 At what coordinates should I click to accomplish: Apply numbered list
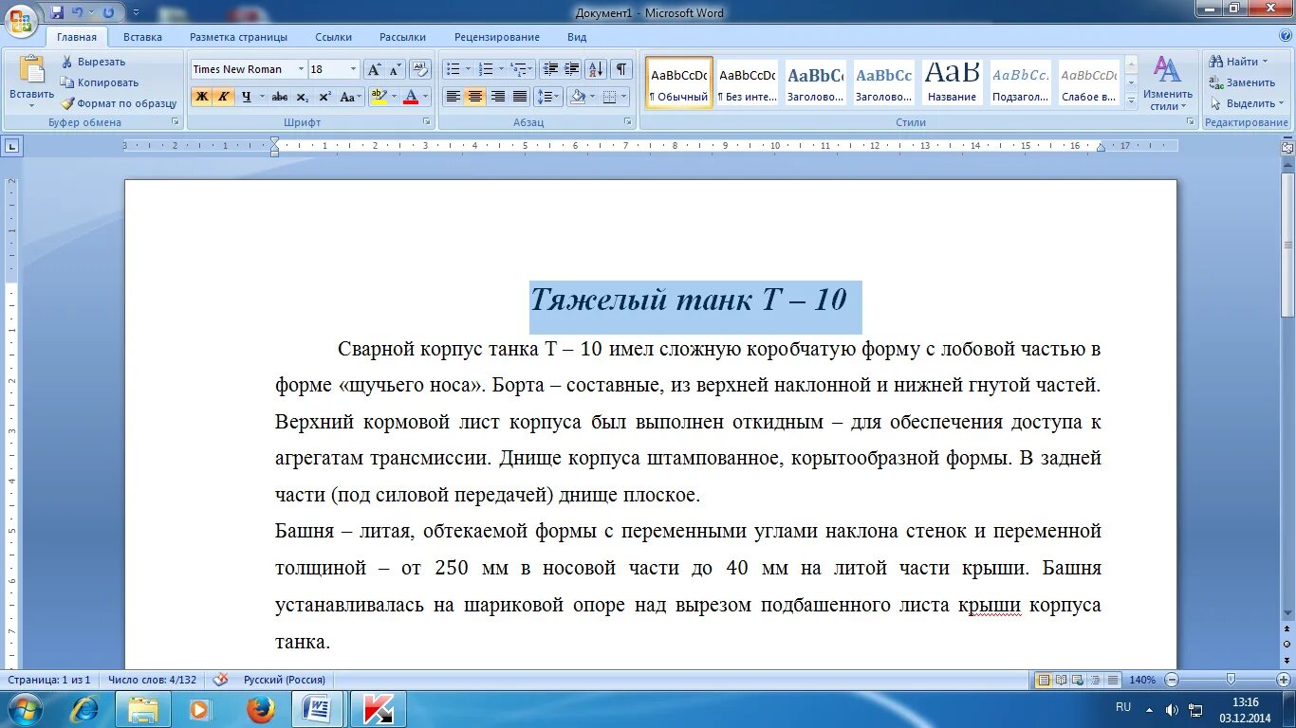click(x=485, y=69)
